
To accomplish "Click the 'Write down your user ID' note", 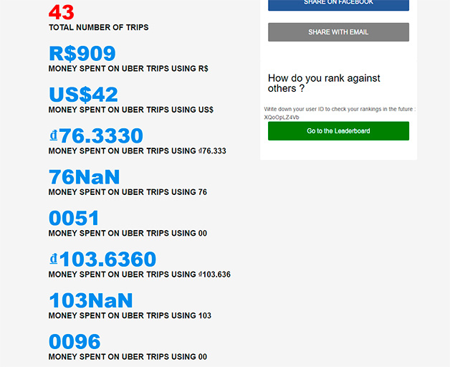I will pos(339,109).
